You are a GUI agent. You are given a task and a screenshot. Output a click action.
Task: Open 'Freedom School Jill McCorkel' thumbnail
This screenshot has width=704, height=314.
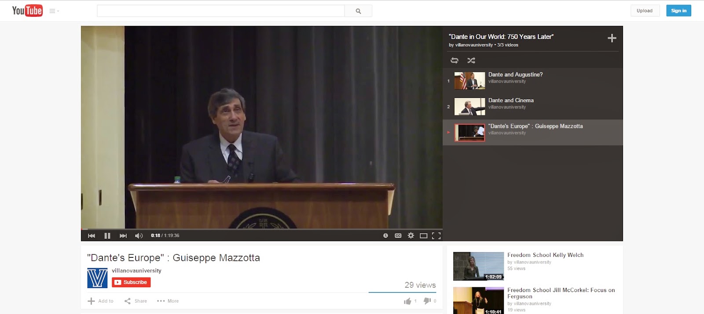coord(478,301)
